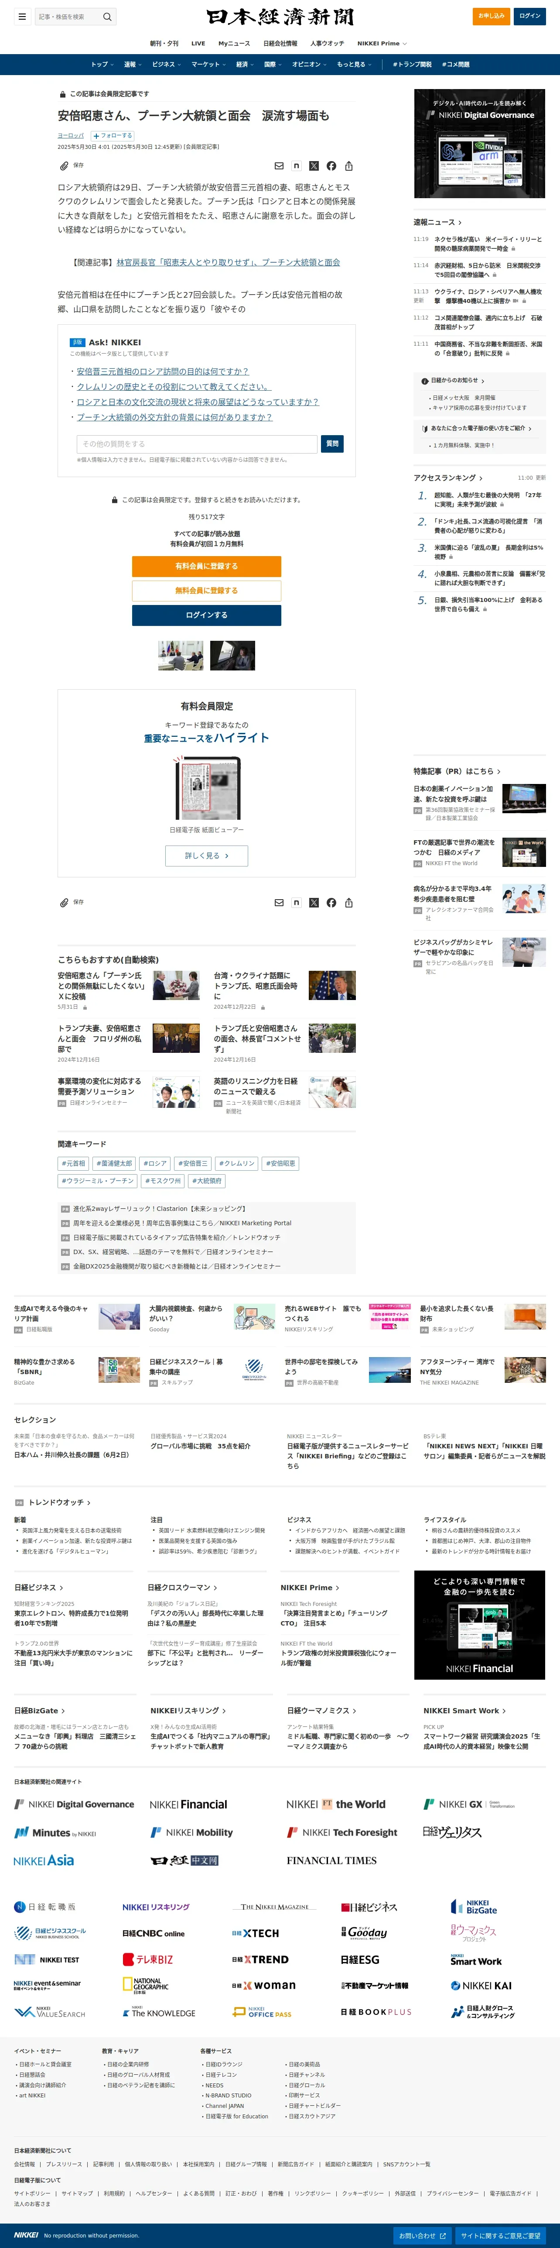This screenshot has width=560, height=2248.
Task: Click the お問い合わせ footer button
Action: (423, 2236)
